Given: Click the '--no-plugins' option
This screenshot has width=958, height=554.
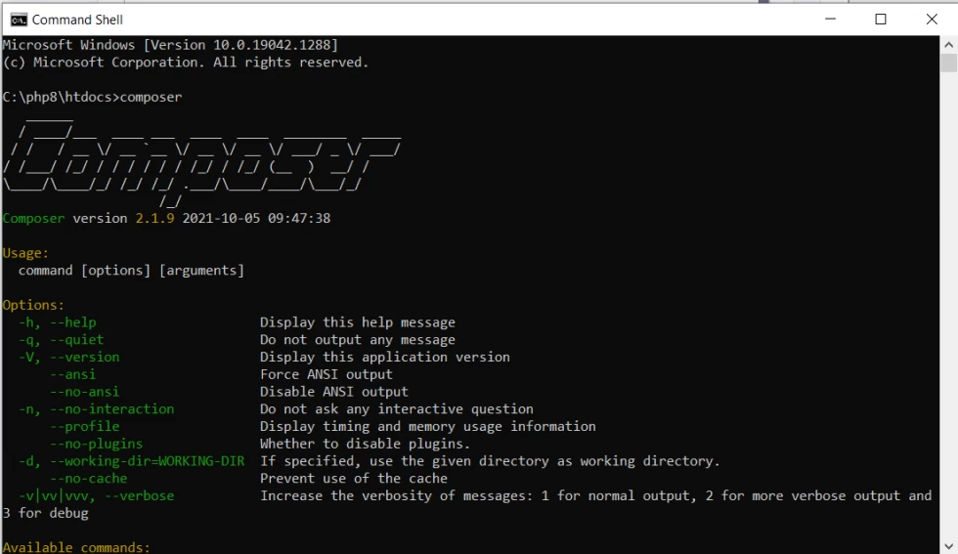Looking at the screenshot, I should pos(97,444).
